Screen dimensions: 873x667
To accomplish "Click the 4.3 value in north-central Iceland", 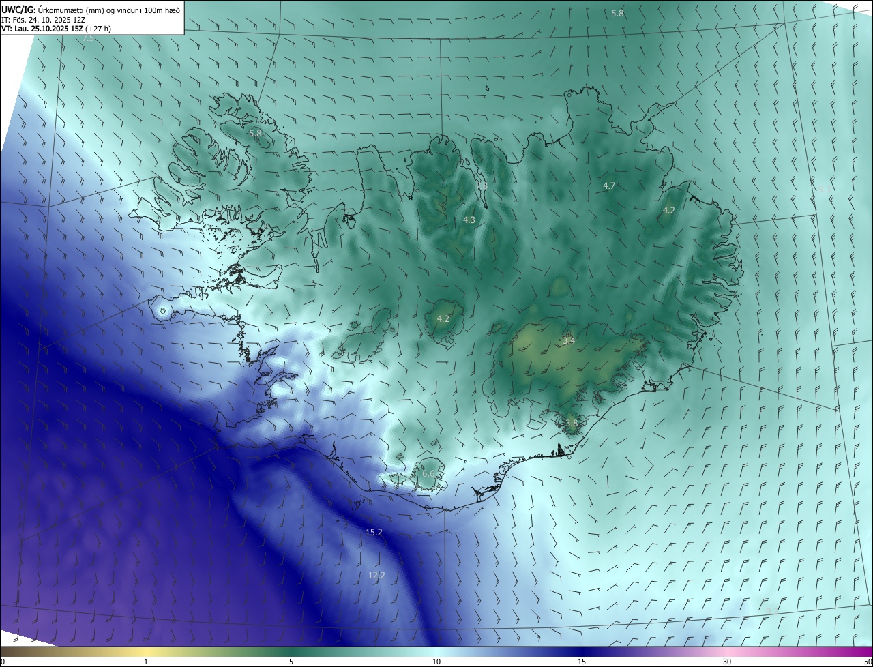I will (x=469, y=220).
